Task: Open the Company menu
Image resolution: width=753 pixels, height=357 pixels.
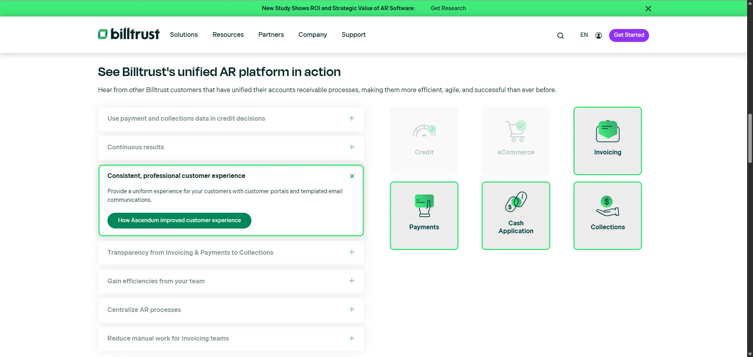Action: coord(313,34)
